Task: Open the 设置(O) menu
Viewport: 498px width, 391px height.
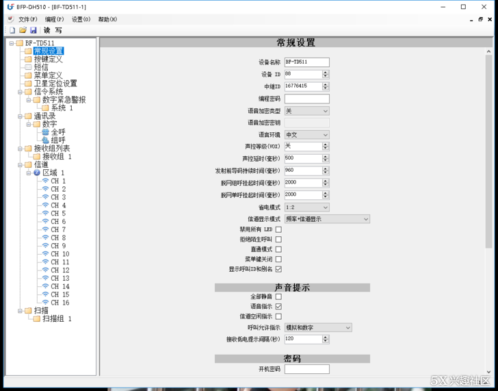Action: point(81,19)
